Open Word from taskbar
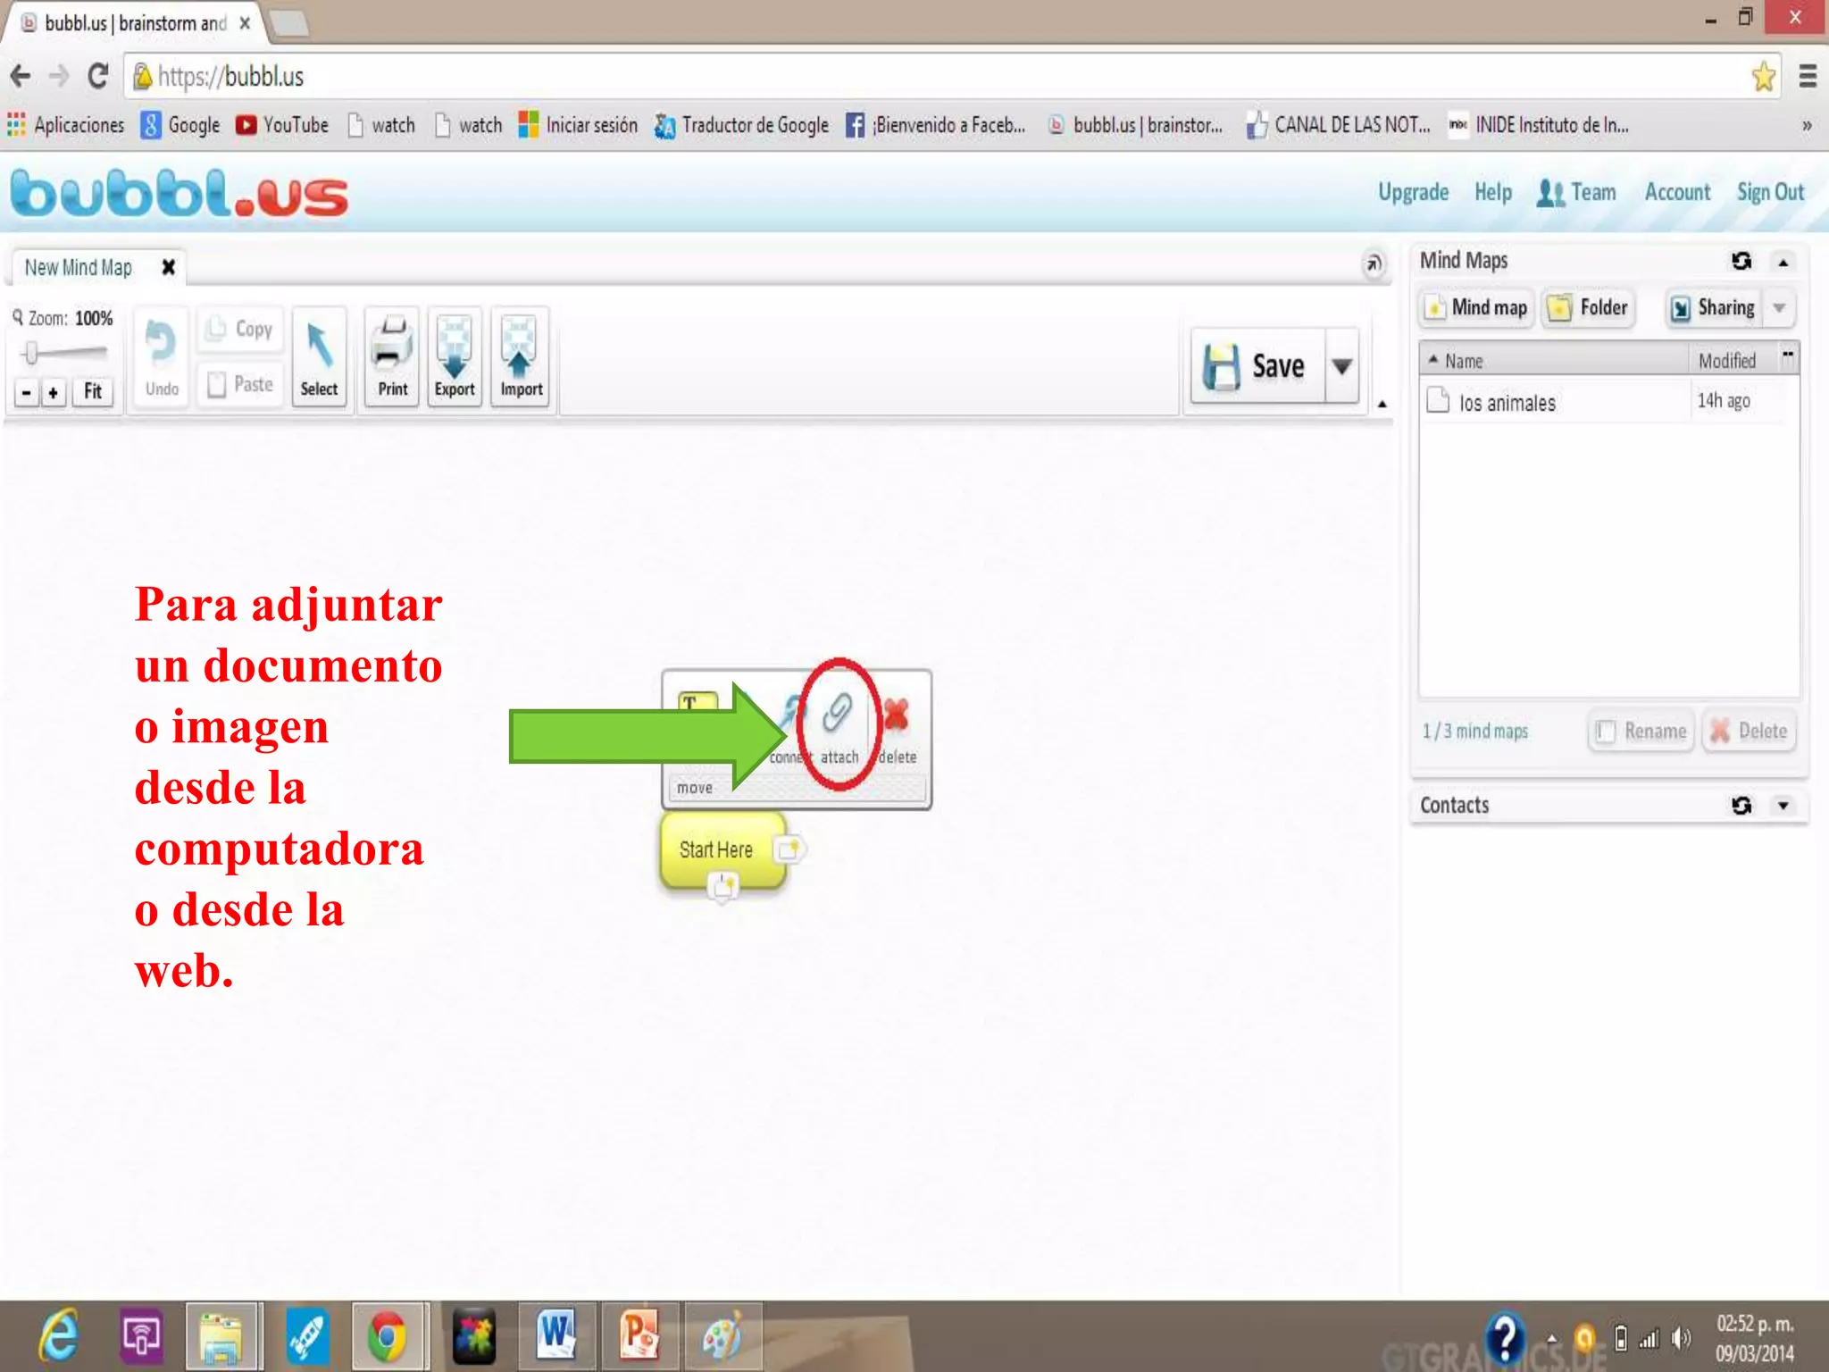Screen dimensions: 1829x1372 (x=555, y=1336)
